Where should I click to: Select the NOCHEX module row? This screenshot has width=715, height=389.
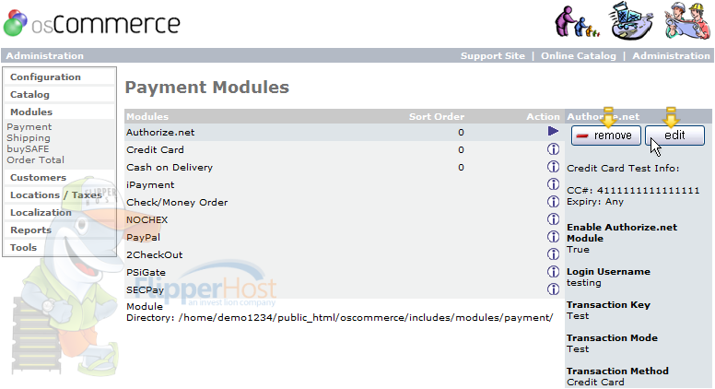[345, 219]
